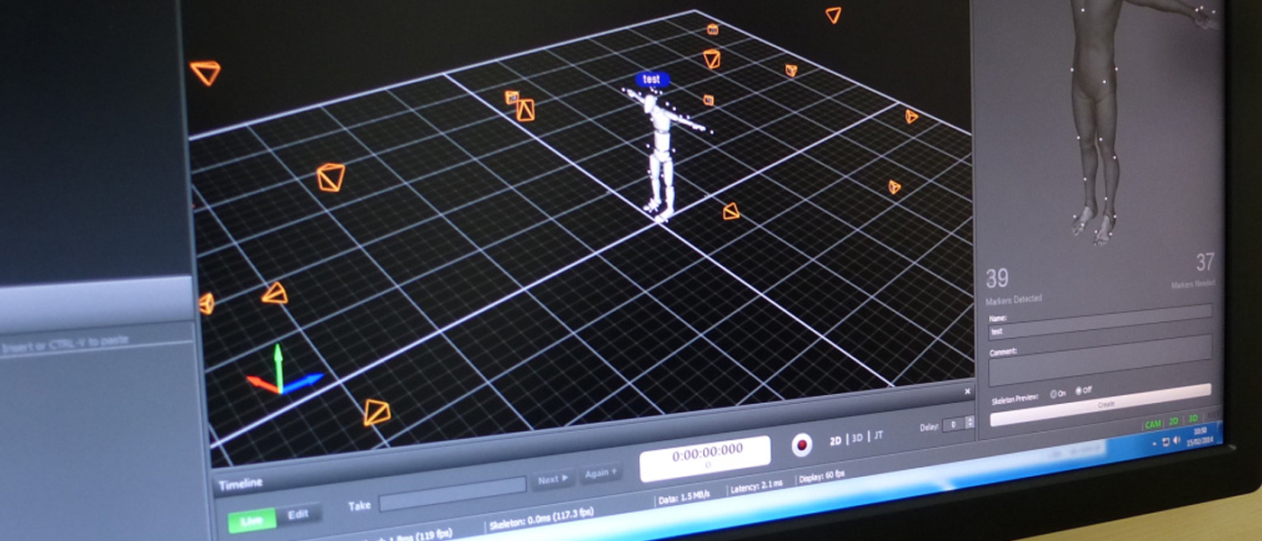The height and width of the screenshot is (541, 1262).
Task: Open the system tray volume icon
Action: click(x=1176, y=439)
